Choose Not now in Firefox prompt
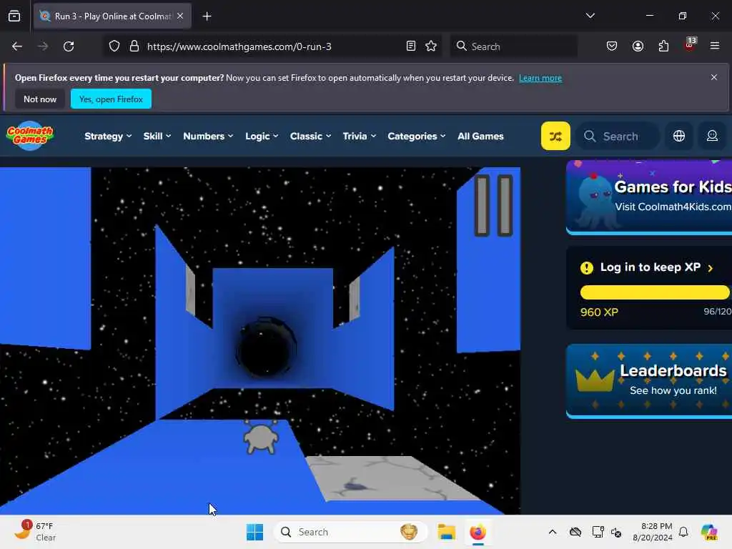This screenshot has height=549, width=732. 40,99
